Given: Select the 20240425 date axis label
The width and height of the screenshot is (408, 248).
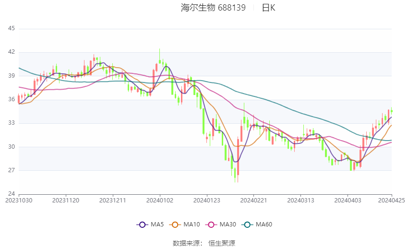Looking at the screenshot, I should (x=392, y=201).
